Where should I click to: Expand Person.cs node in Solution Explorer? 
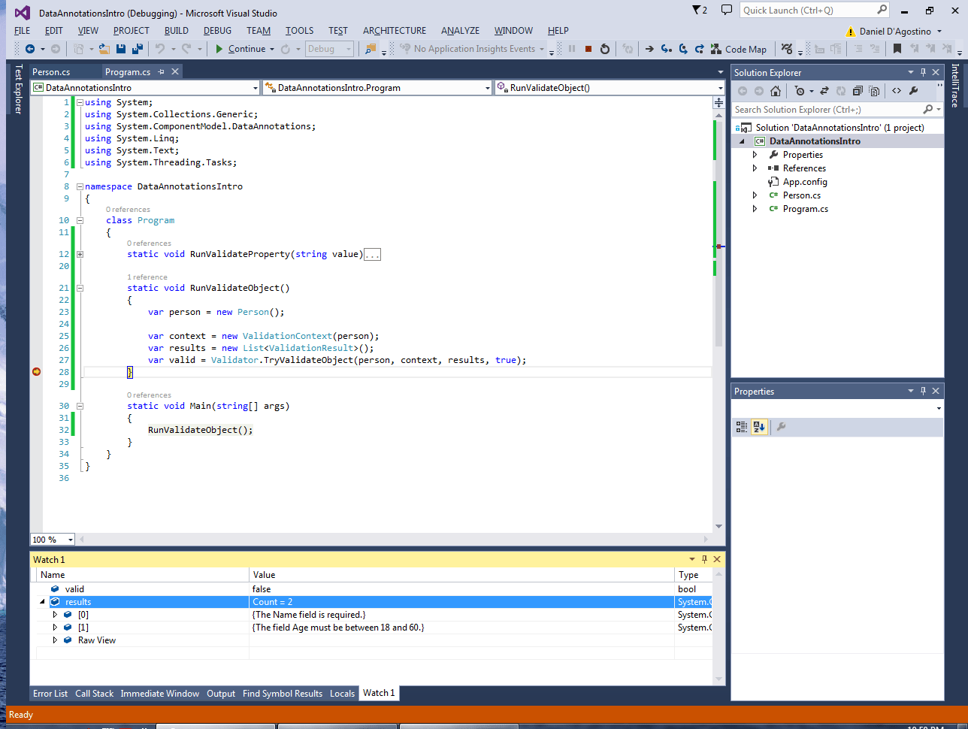755,195
